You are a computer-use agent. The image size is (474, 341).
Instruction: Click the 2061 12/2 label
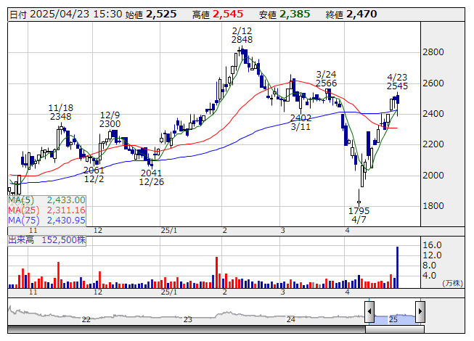(x=94, y=175)
